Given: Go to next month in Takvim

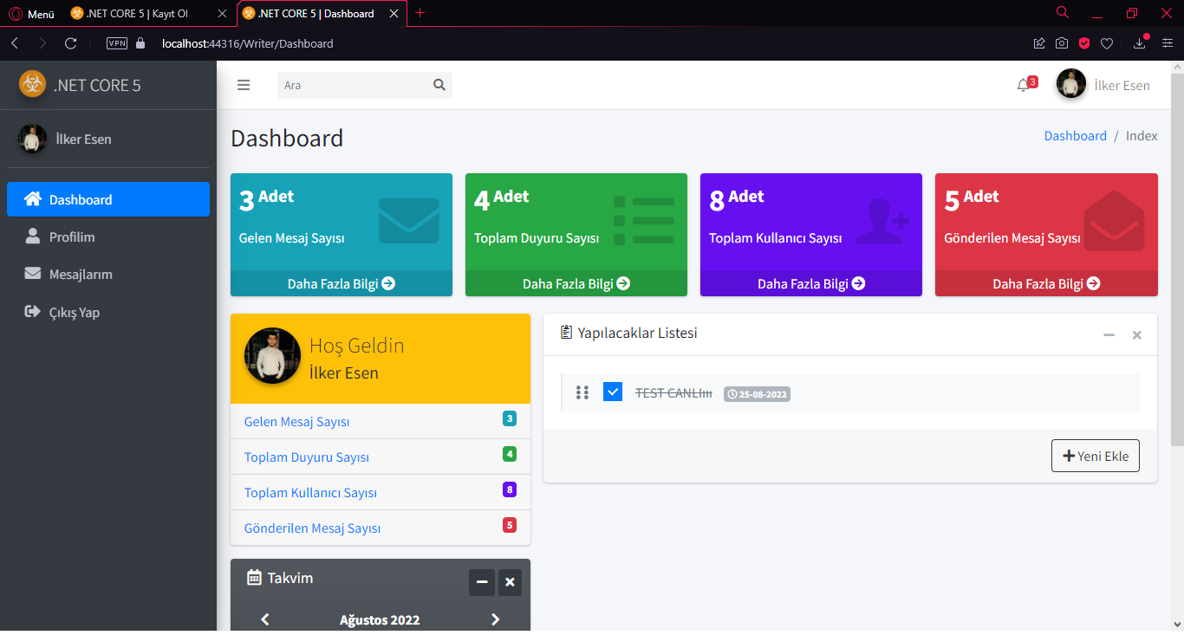Looking at the screenshot, I should coord(495,619).
